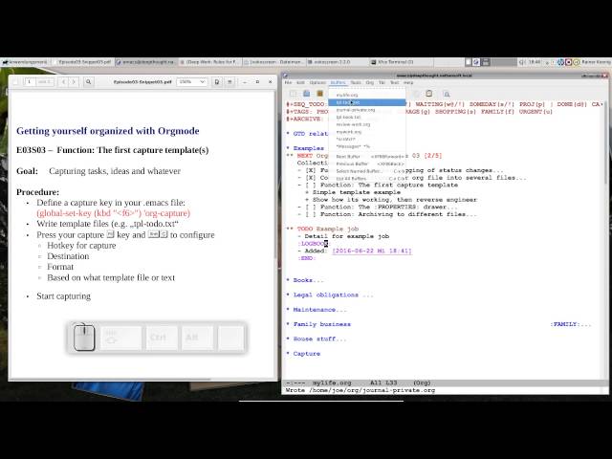Click the :FAMILY: tag on Family business
The height and width of the screenshot is (459, 612).
point(565,324)
